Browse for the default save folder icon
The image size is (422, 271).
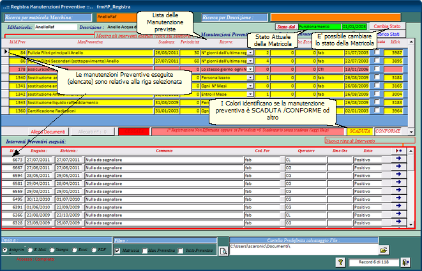click(384, 250)
